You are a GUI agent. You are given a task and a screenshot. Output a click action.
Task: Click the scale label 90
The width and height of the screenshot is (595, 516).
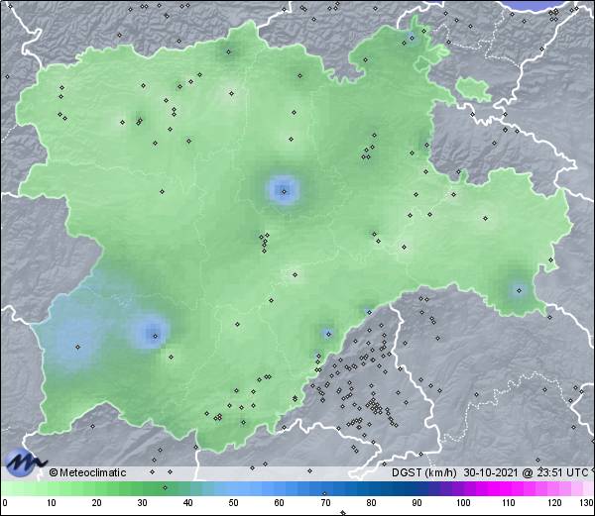[x=416, y=503]
